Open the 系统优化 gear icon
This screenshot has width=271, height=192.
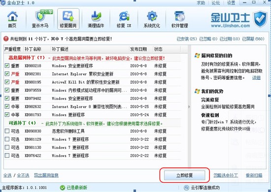(x=152, y=19)
